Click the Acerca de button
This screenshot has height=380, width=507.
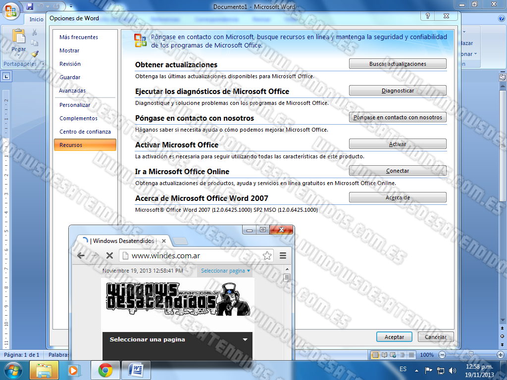click(398, 197)
